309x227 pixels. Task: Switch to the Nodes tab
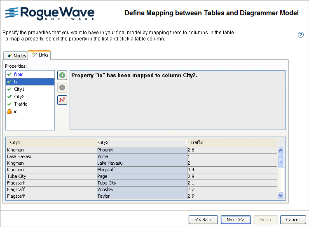16,56
